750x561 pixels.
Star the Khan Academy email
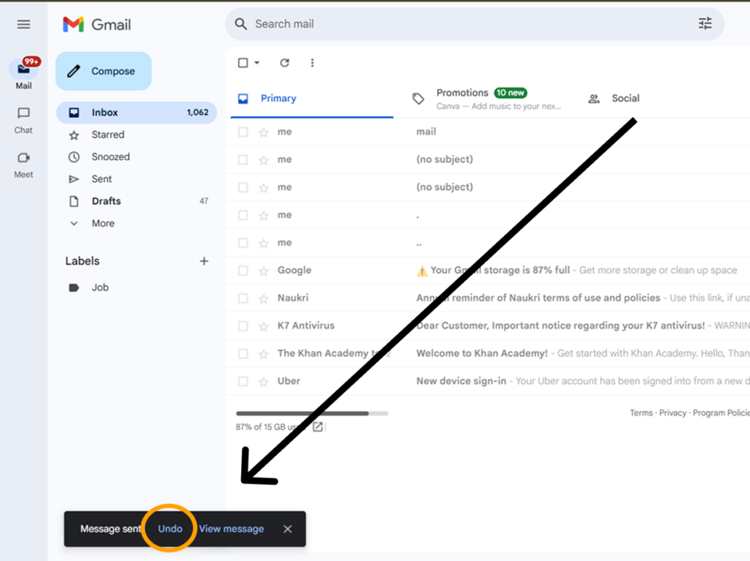click(264, 354)
